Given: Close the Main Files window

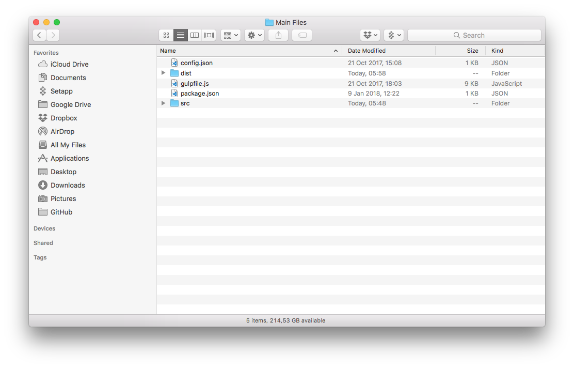Looking at the screenshot, I should pyautogui.click(x=36, y=22).
